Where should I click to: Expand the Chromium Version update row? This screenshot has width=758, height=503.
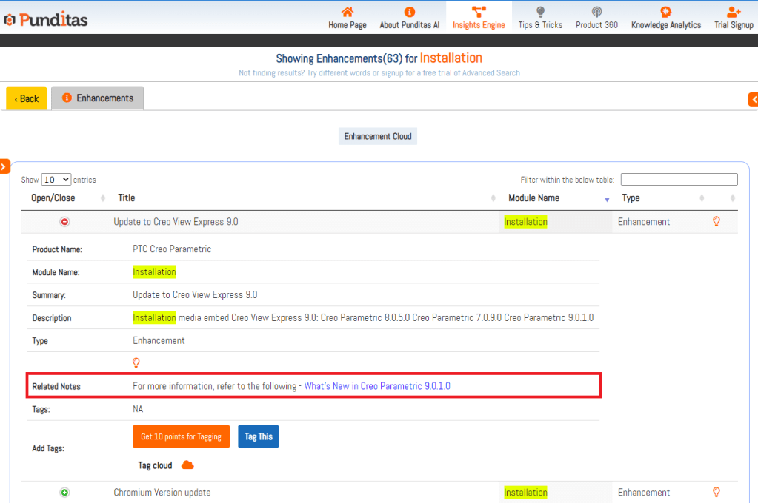point(64,493)
